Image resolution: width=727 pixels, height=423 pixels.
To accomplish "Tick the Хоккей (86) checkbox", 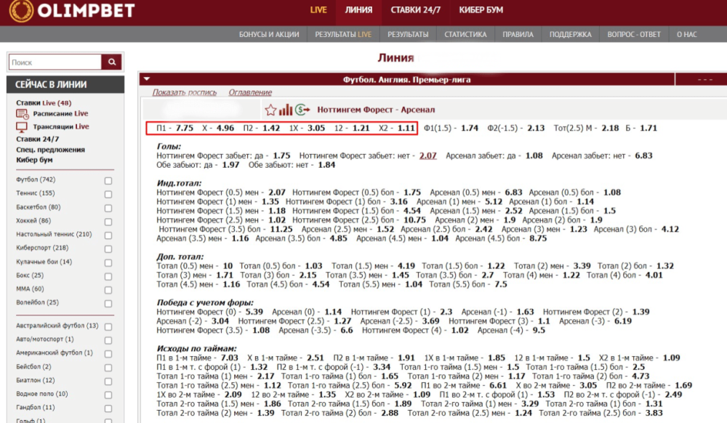I will (x=108, y=222).
